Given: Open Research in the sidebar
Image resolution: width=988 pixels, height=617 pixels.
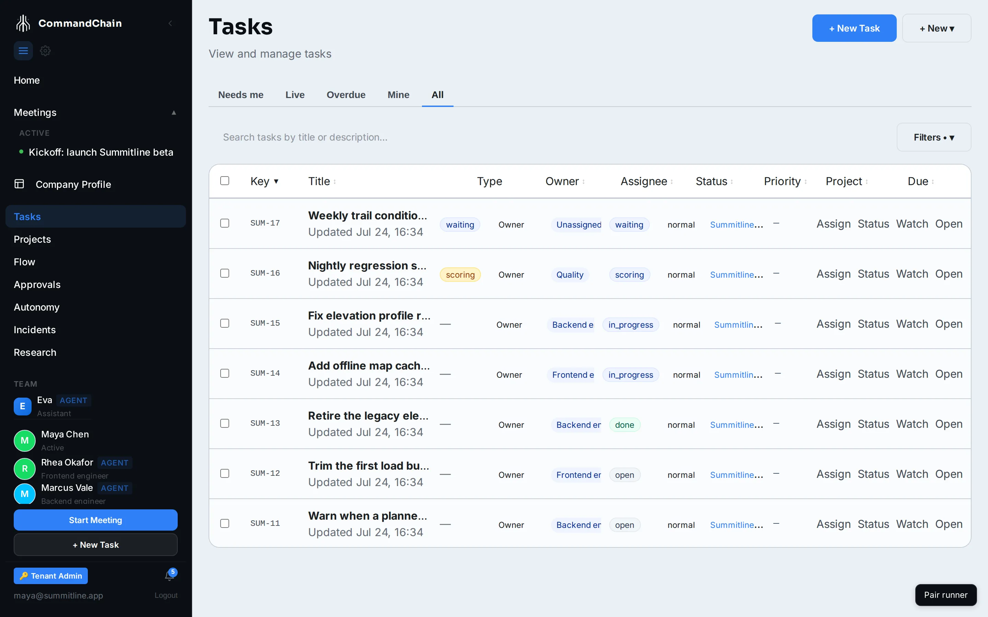Looking at the screenshot, I should [35, 353].
